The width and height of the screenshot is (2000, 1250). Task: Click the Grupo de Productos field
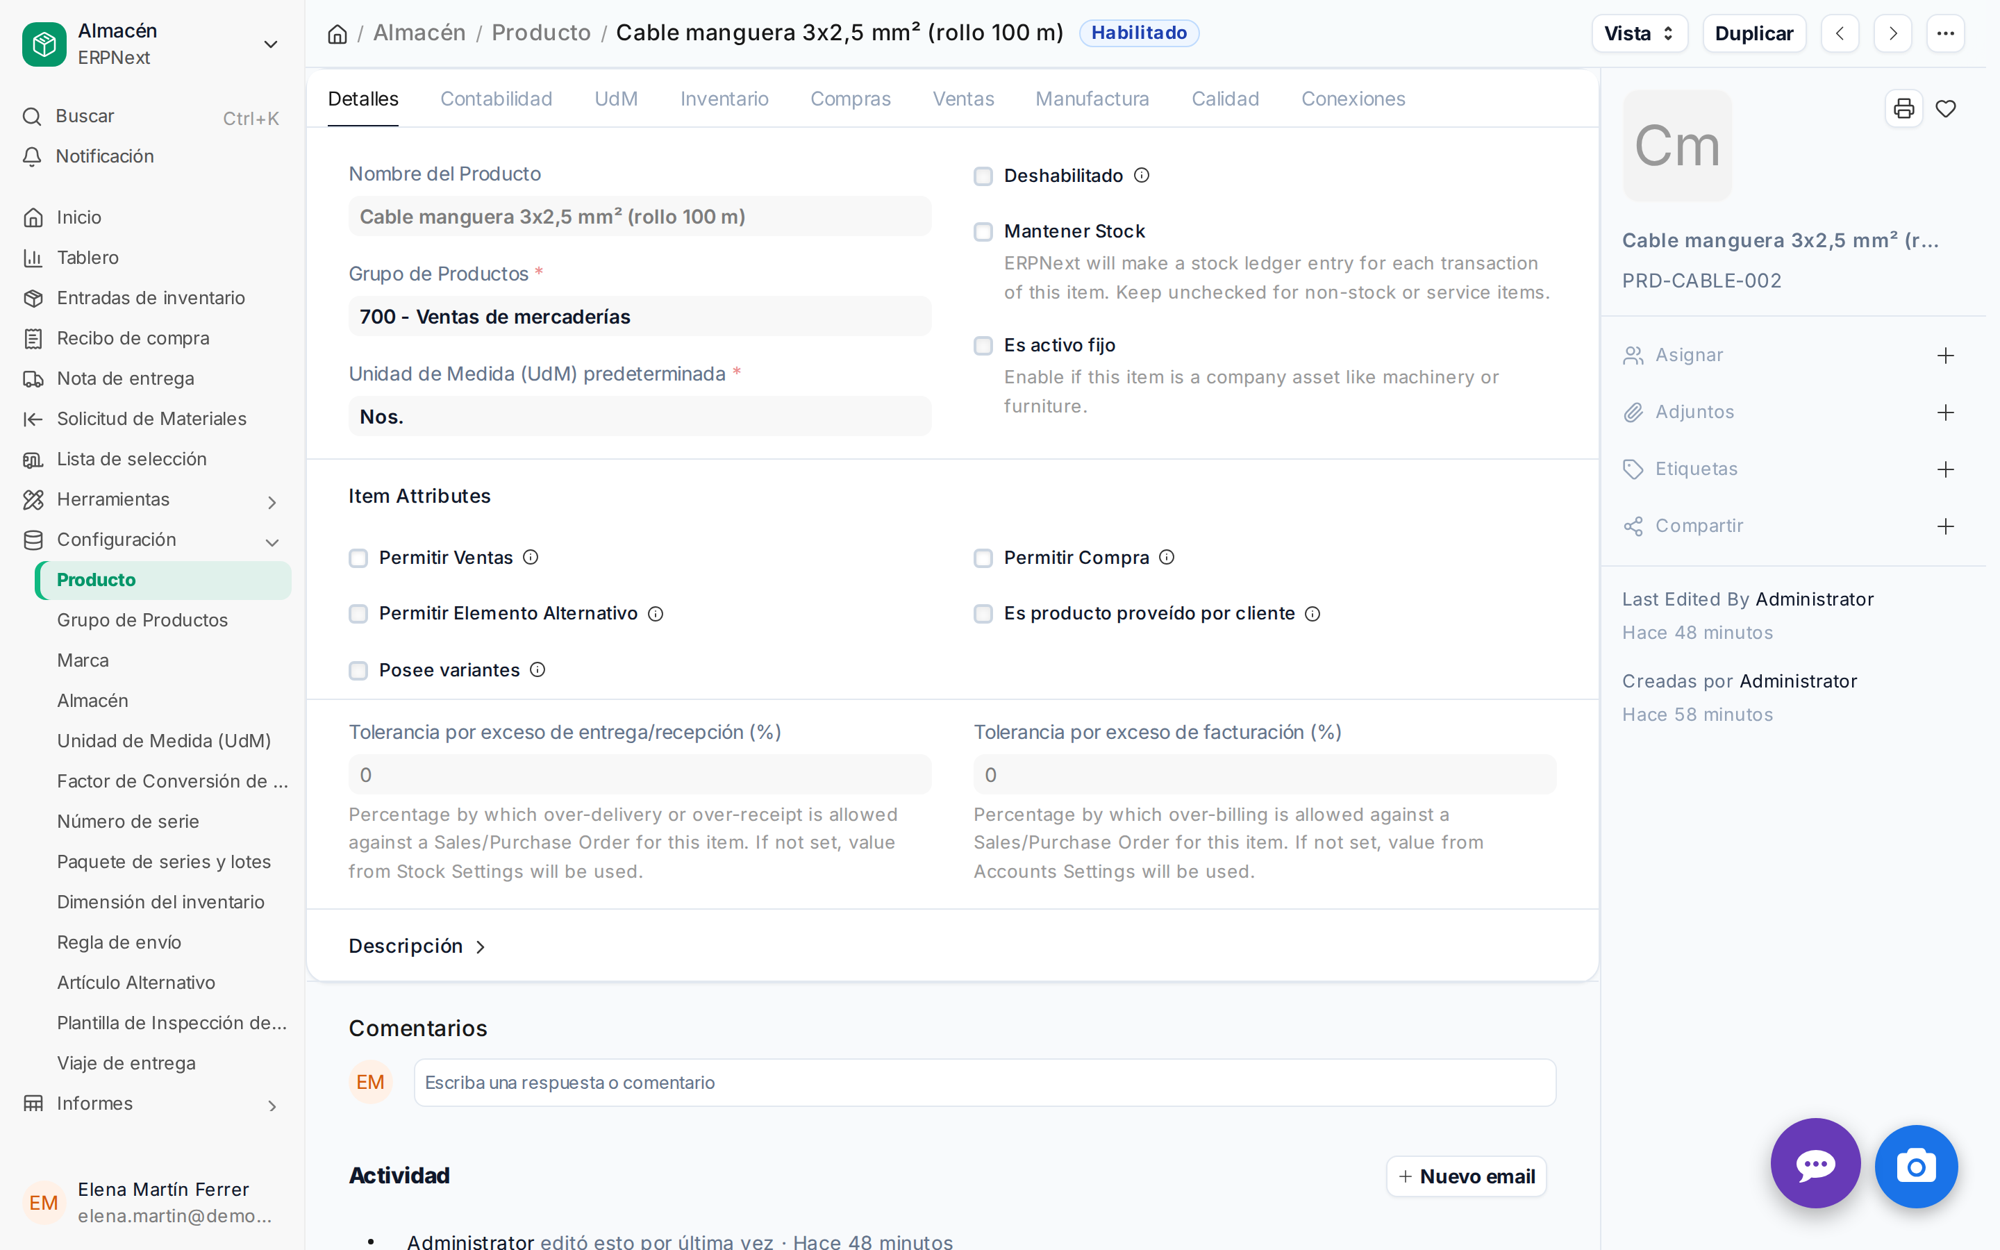tap(640, 317)
